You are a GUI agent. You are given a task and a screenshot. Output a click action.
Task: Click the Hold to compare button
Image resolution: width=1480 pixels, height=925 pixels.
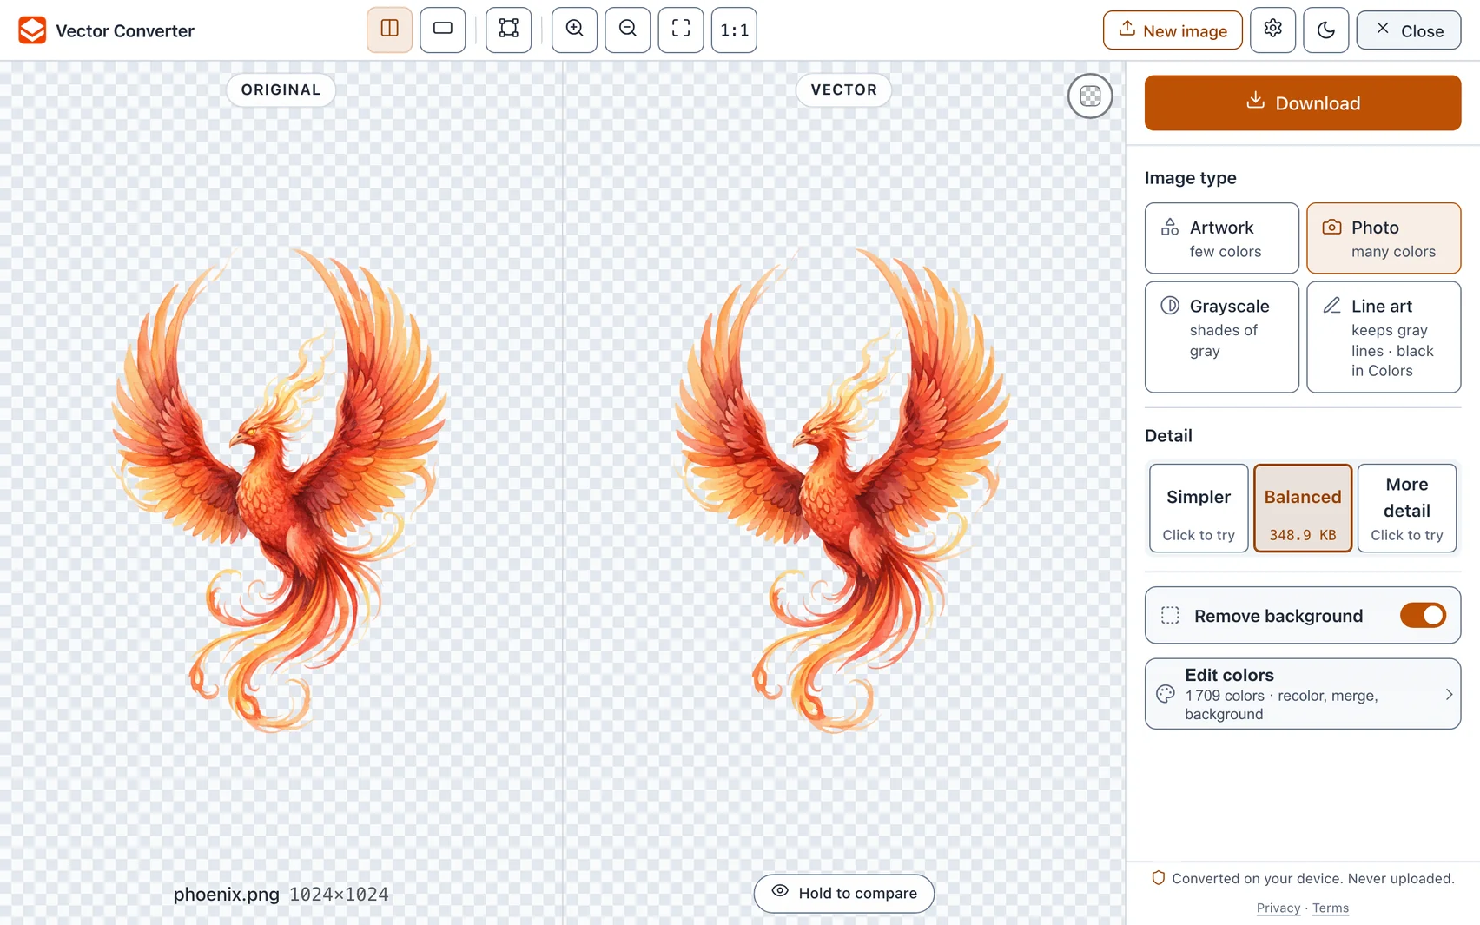tap(844, 893)
